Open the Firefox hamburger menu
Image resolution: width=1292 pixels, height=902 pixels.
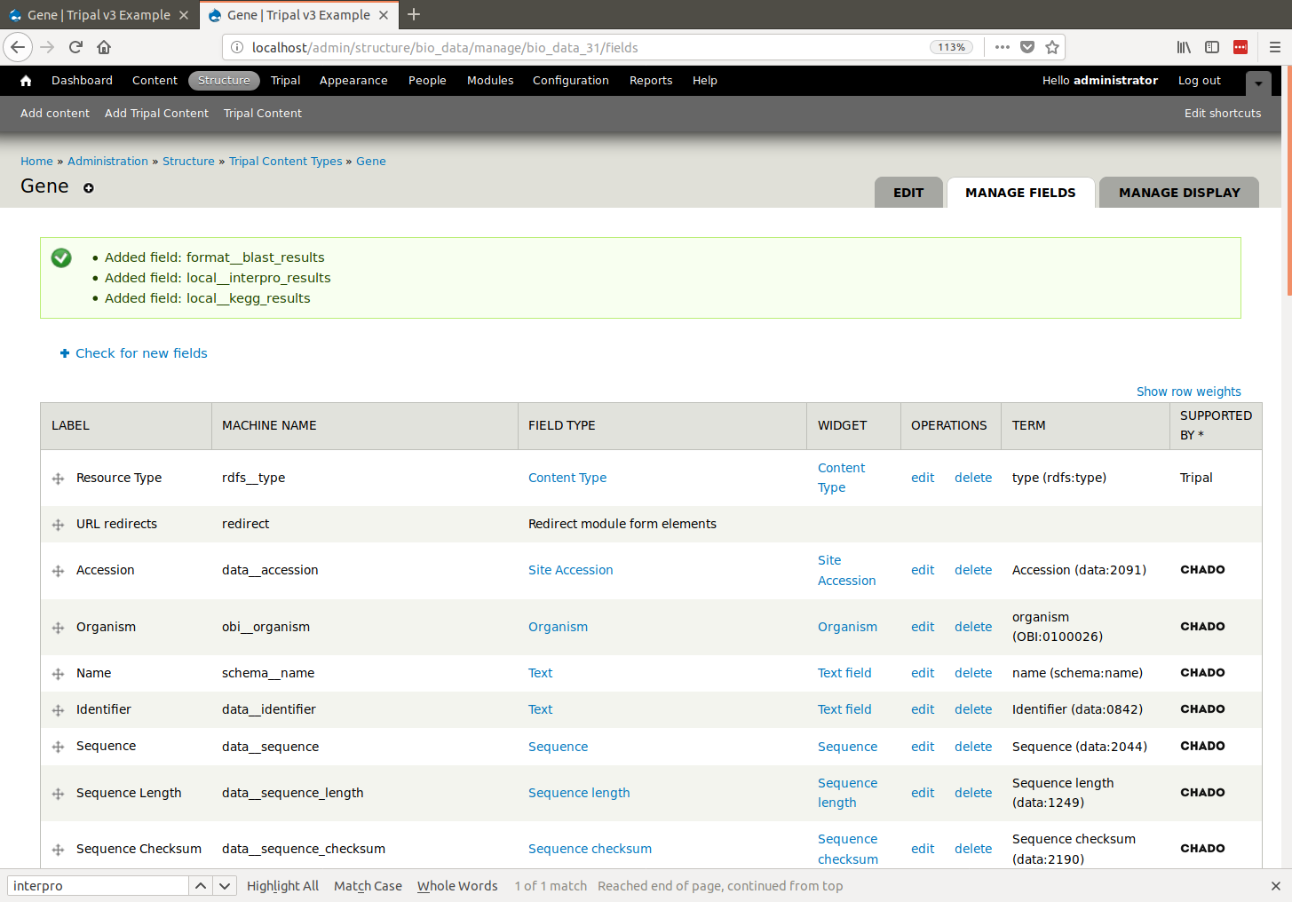[x=1274, y=47]
